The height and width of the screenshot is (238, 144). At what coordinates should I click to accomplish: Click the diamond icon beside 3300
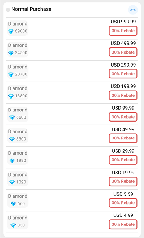point(12,139)
